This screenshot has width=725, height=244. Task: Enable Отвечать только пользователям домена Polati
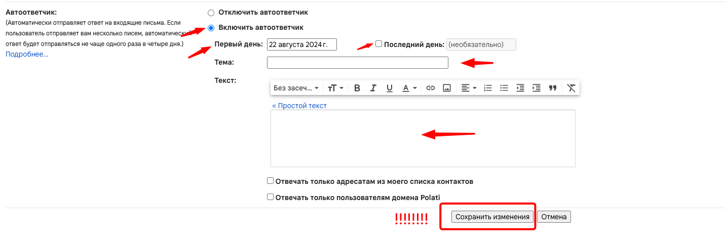(270, 197)
